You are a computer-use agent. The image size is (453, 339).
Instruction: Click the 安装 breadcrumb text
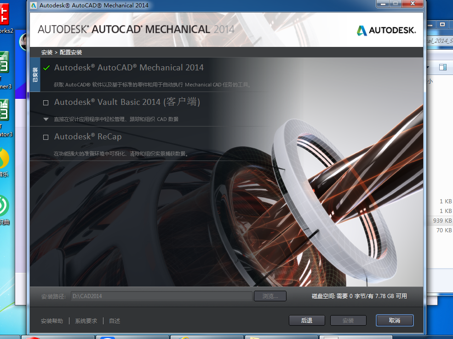coord(47,52)
